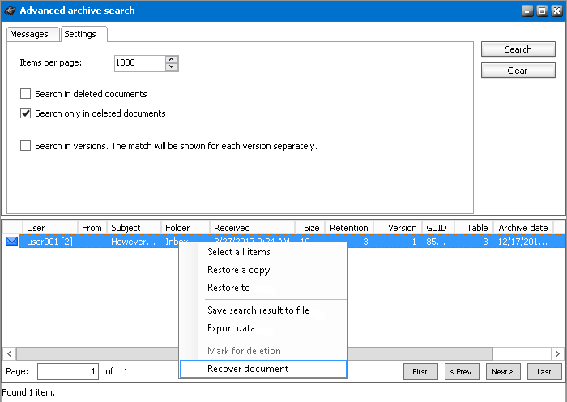Image resolution: width=567 pixels, height=402 pixels.
Task: Click horizontal scrollbar left arrow
Action: [x=10, y=353]
